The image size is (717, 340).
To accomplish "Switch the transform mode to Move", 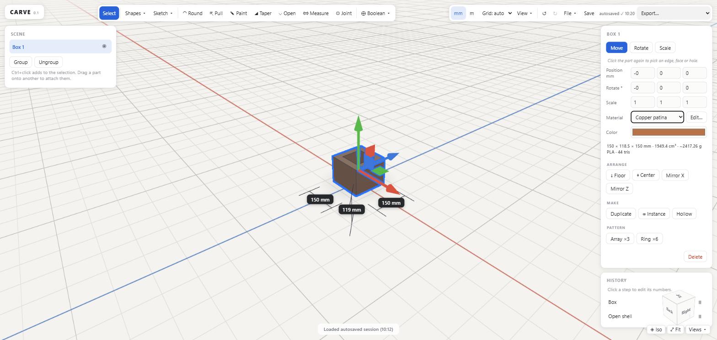I will 616,48.
